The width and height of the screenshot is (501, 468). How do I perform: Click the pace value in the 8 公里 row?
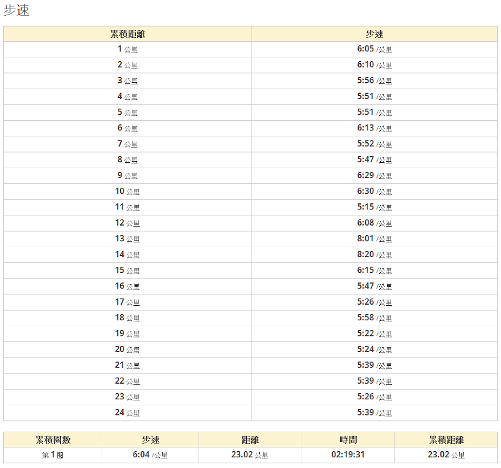point(374,160)
